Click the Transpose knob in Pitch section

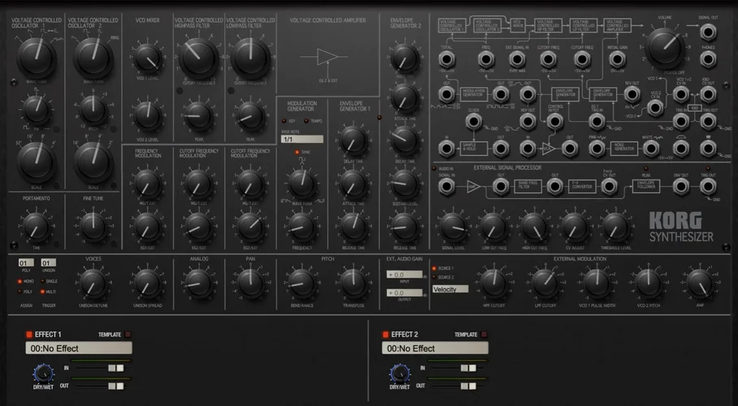353,283
